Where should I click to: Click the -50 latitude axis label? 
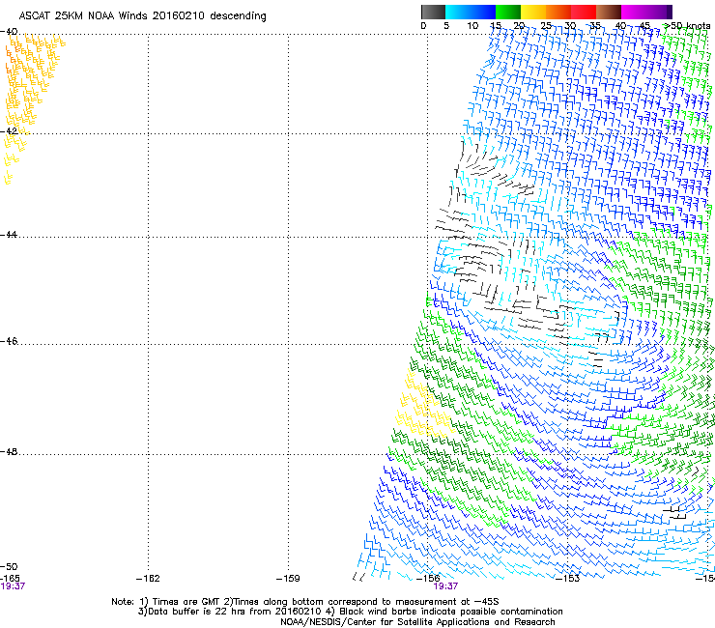point(9,566)
